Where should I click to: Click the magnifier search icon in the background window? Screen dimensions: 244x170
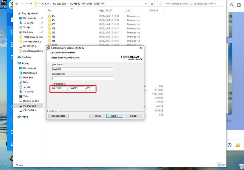[232, 5]
